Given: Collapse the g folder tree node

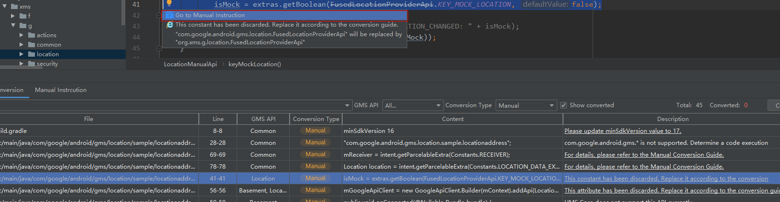Looking at the screenshot, I should coord(13,26).
